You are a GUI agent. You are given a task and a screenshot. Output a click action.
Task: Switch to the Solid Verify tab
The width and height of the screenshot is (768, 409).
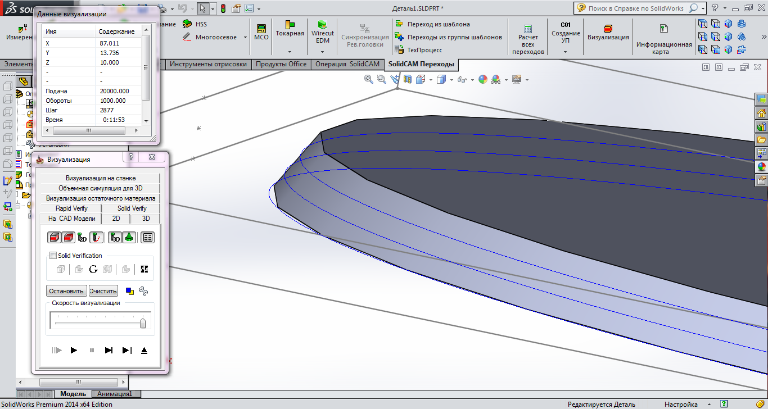[x=132, y=208]
